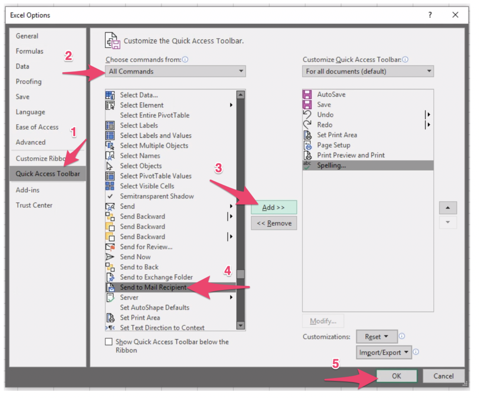Click the Set Text Direction to Context icon
479x398 pixels.
tap(110, 328)
